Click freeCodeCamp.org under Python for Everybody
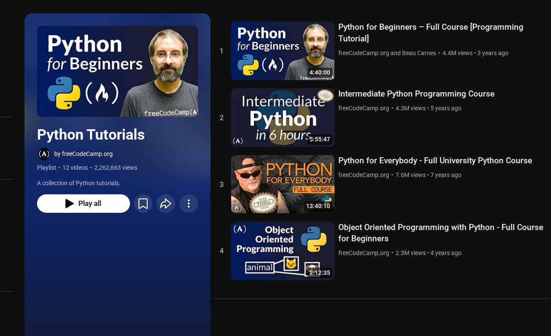551x336 pixels. pos(364,175)
